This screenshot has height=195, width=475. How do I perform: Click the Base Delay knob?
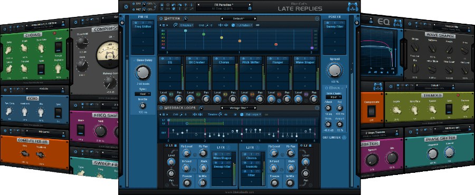[142, 72]
